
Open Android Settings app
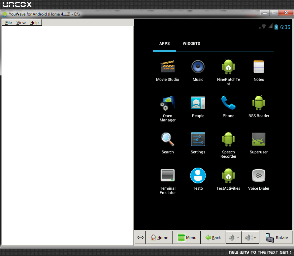coord(198,143)
